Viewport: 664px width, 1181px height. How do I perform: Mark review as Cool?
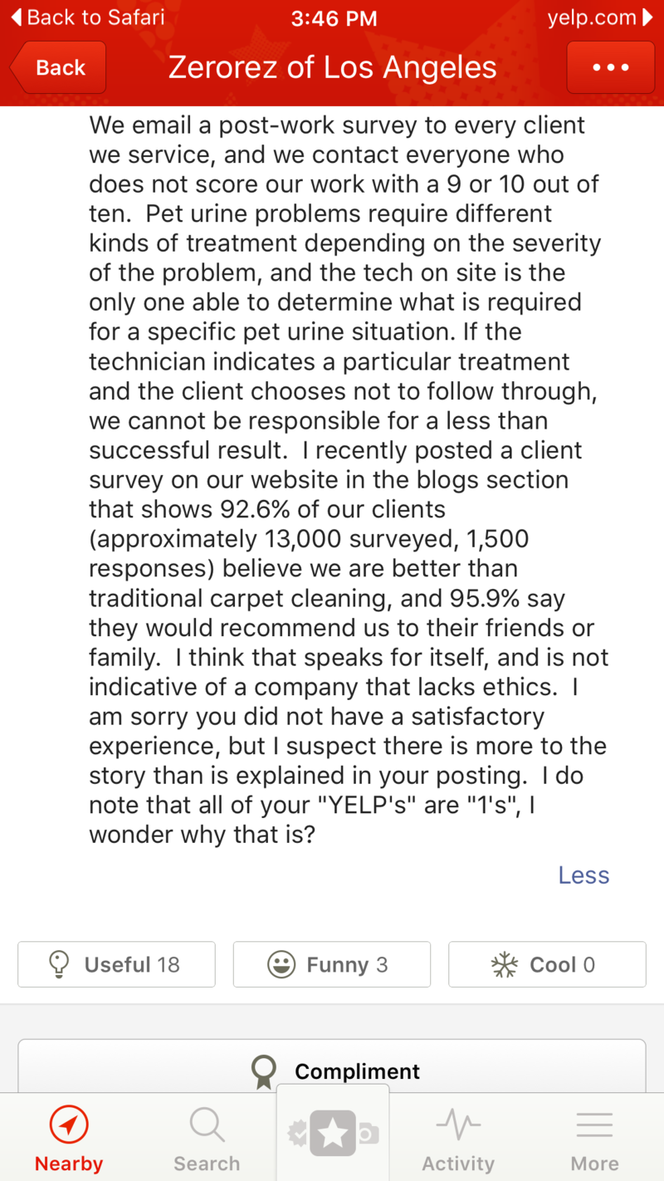click(x=547, y=964)
